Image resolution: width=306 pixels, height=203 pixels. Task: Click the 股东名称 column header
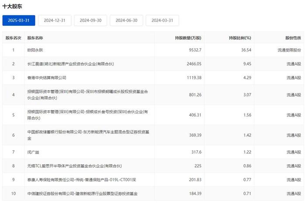pyautogui.click(x=35, y=38)
